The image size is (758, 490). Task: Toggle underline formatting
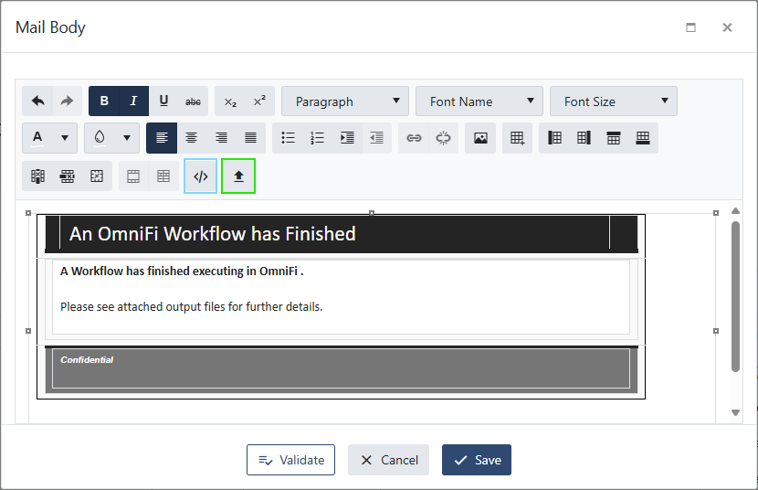pos(163,101)
